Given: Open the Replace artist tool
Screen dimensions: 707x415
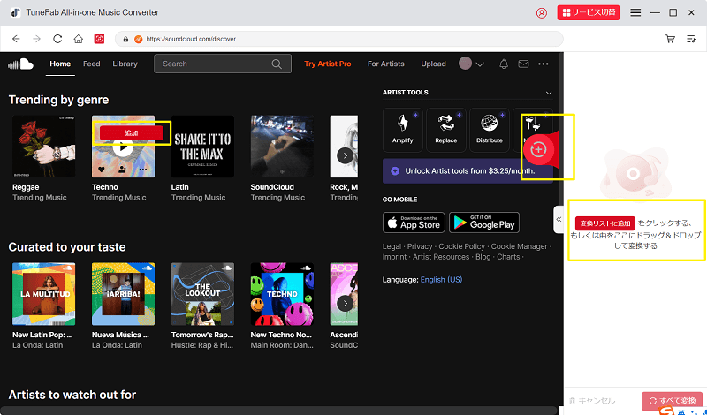Looking at the screenshot, I should [446, 130].
